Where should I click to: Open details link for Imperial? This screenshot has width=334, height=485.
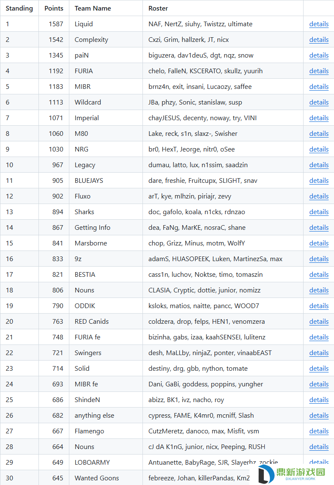click(x=319, y=118)
